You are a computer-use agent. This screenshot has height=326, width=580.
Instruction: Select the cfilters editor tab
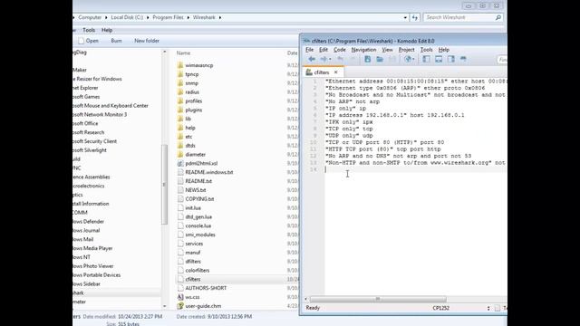321,72
